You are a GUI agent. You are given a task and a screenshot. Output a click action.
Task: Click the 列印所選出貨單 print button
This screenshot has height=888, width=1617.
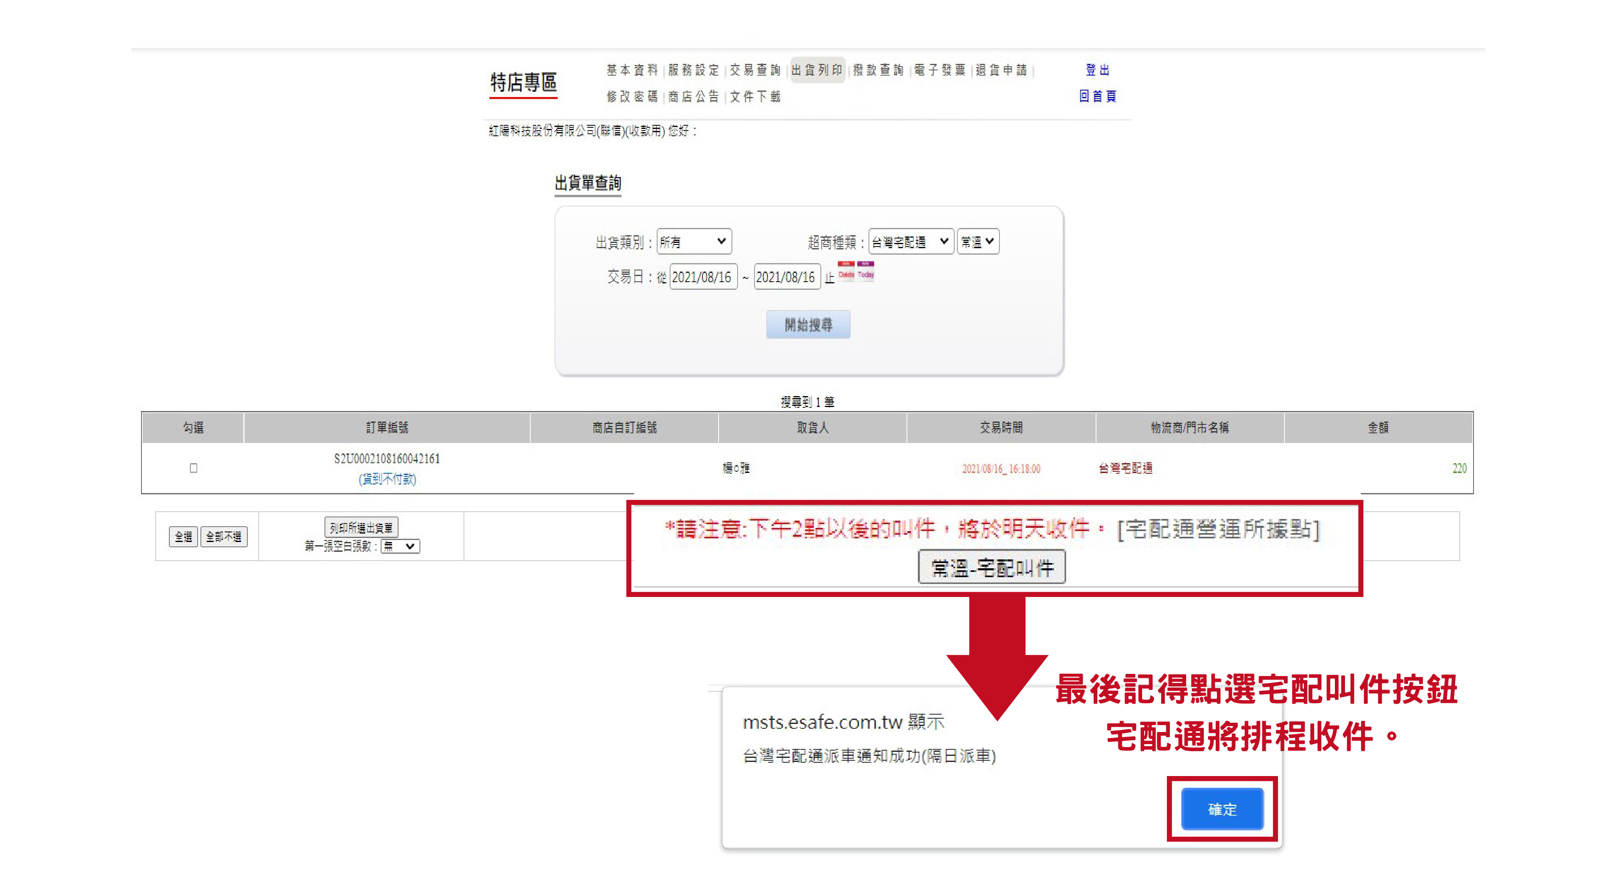tap(361, 528)
